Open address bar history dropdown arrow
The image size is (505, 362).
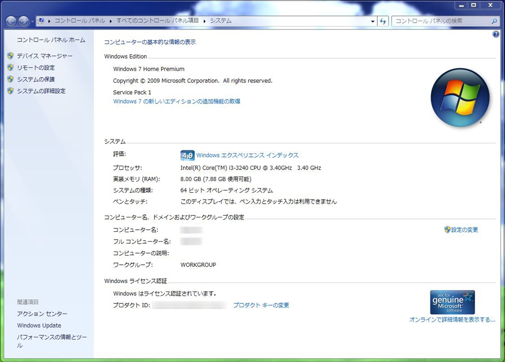pos(373,21)
